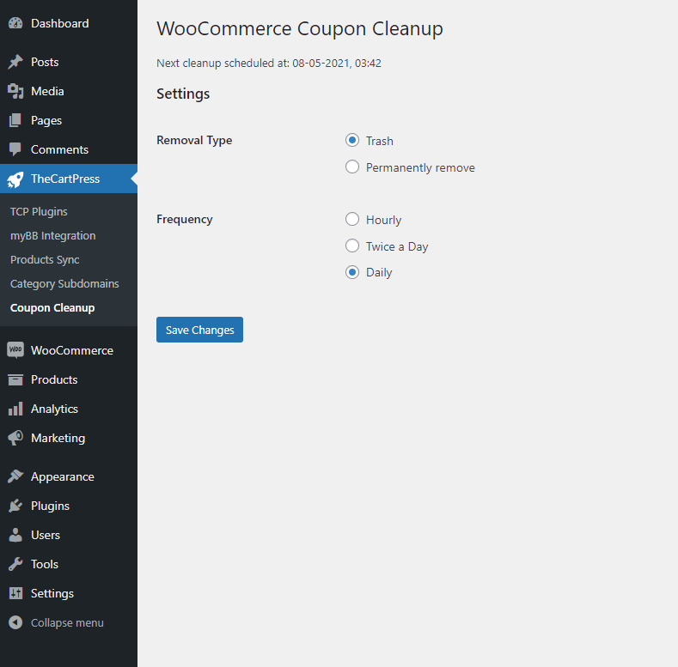The height and width of the screenshot is (667, 678).
Task: Collapse the admin sidebar menu
Action: point(56,622)
